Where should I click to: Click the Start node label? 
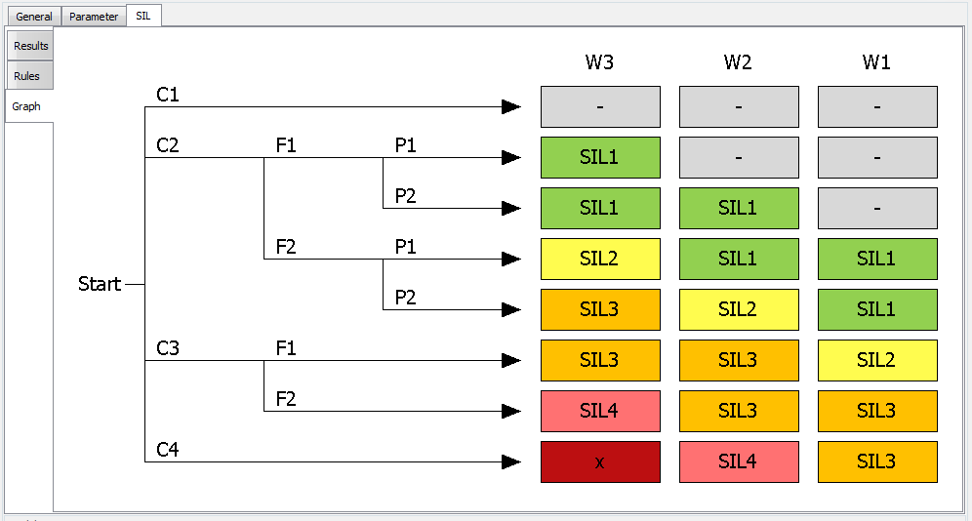100,284
